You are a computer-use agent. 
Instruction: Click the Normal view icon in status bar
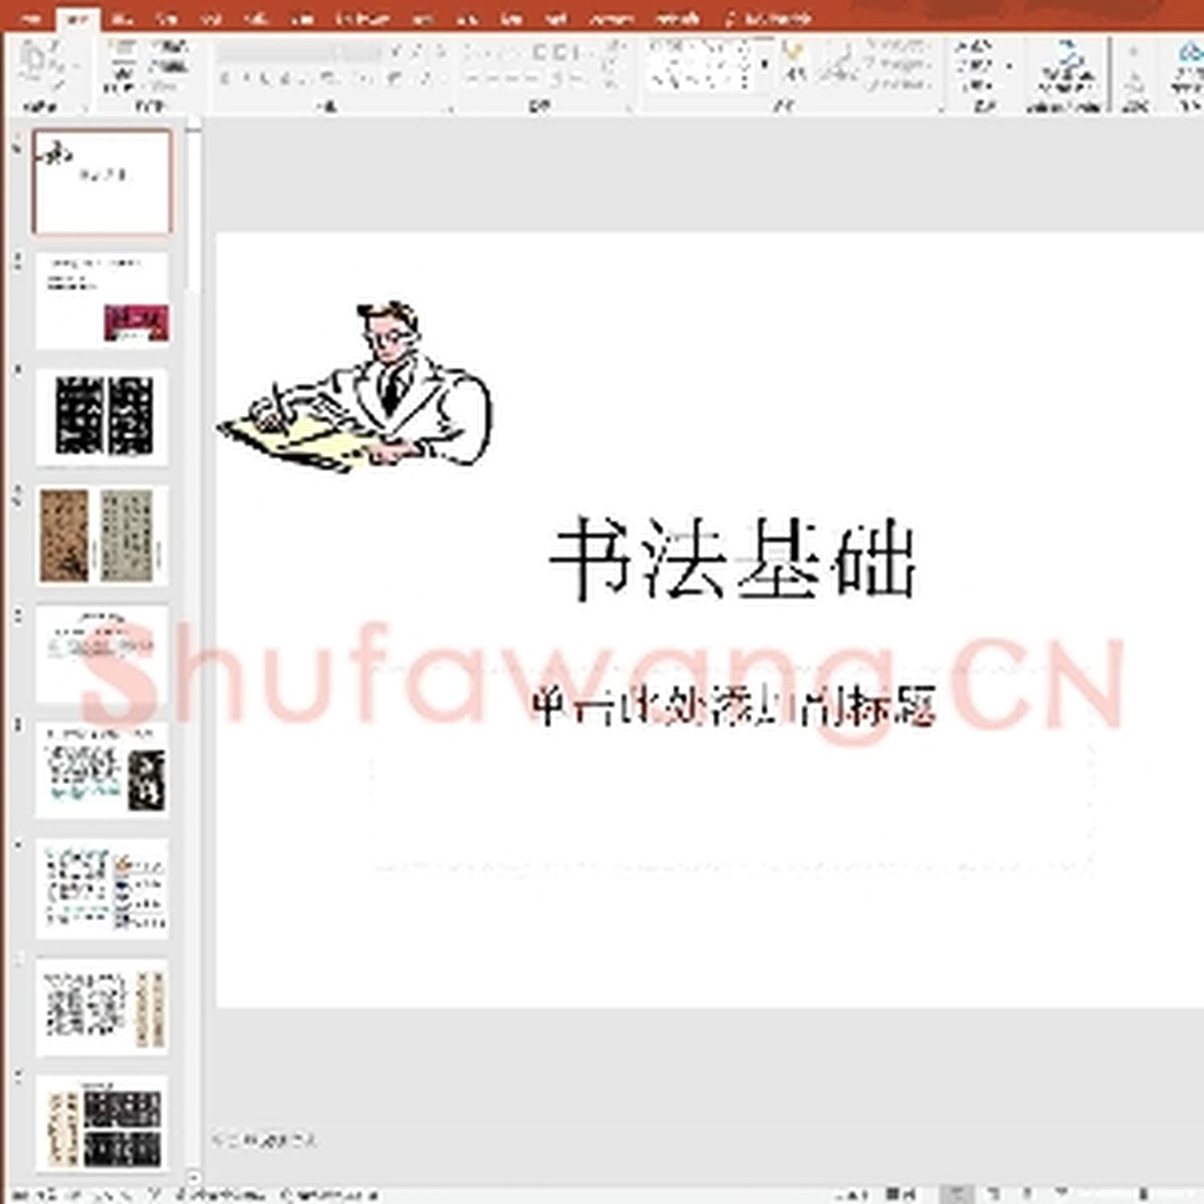[955, 1194]
